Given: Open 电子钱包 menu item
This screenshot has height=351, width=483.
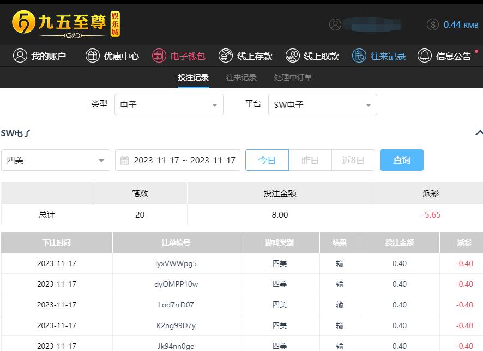Looking at the screenshot, I should [x=188, y=56].
